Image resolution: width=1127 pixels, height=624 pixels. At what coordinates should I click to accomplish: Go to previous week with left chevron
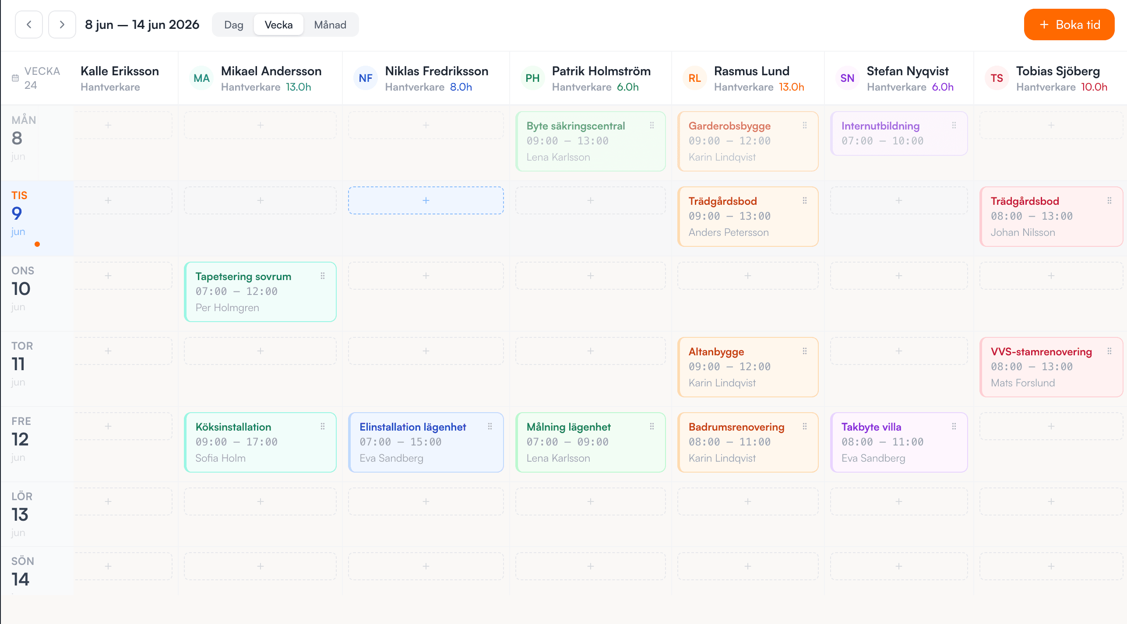coord(29,25)
